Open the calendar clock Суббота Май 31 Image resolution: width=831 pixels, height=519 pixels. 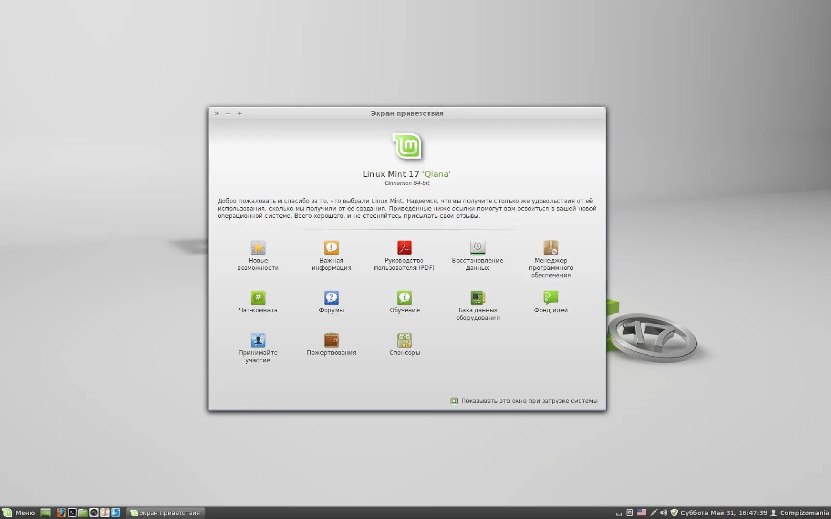723,513
